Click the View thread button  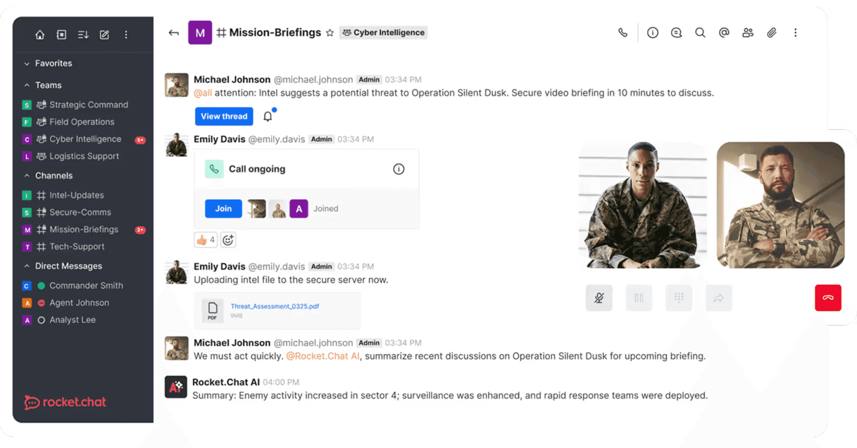223,116
